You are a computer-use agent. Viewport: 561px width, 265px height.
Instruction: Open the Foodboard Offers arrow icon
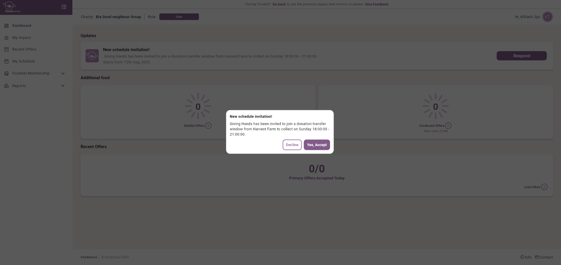tap(448, 126)
